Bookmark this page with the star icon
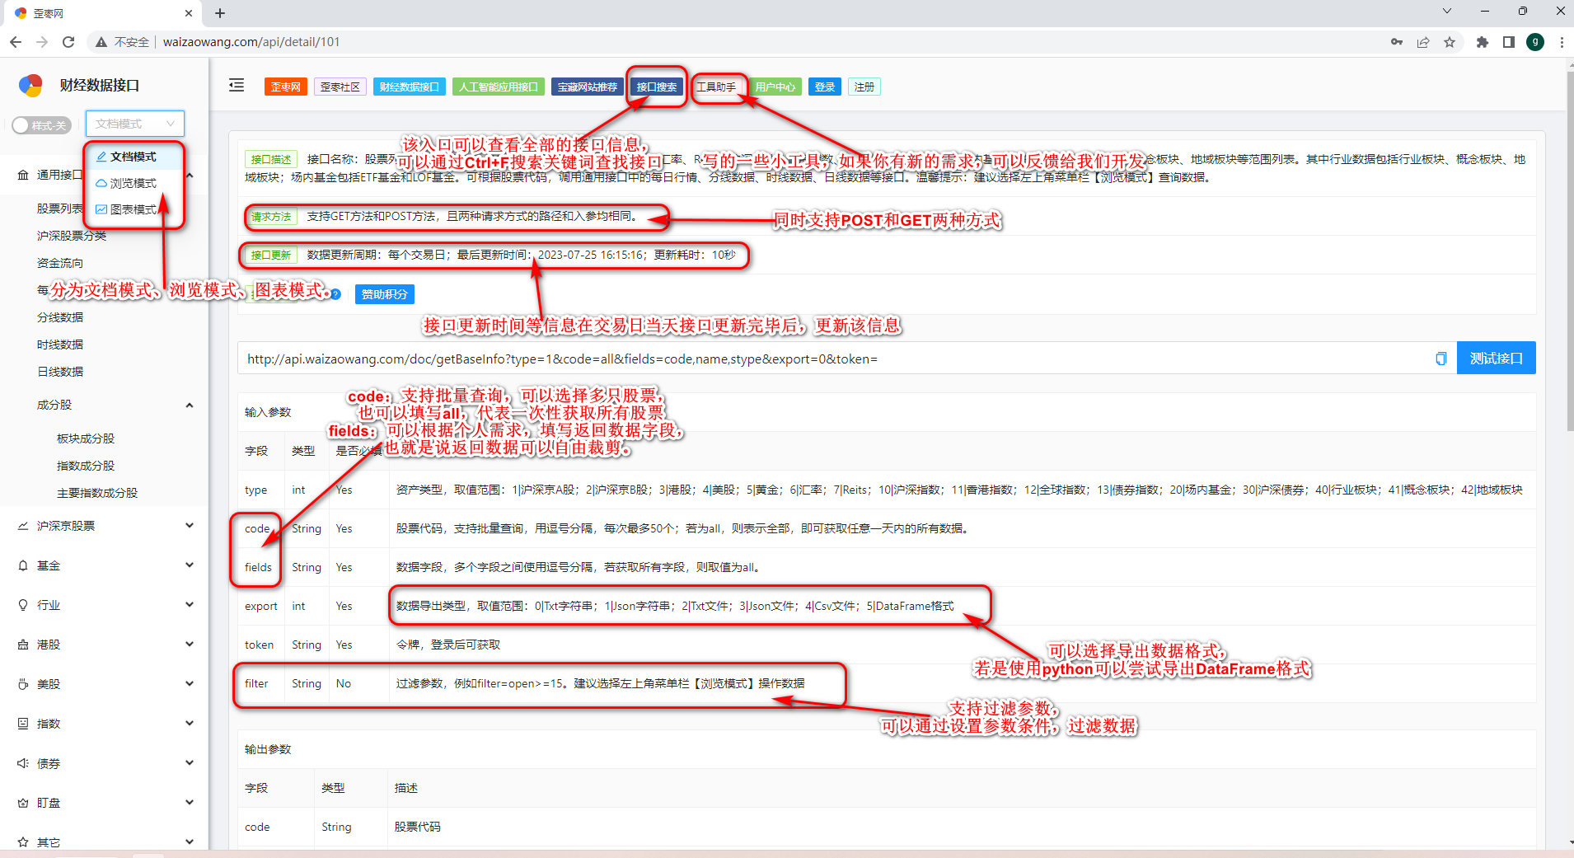This screenshot has width=1574, height=858. coord(1450,42)
